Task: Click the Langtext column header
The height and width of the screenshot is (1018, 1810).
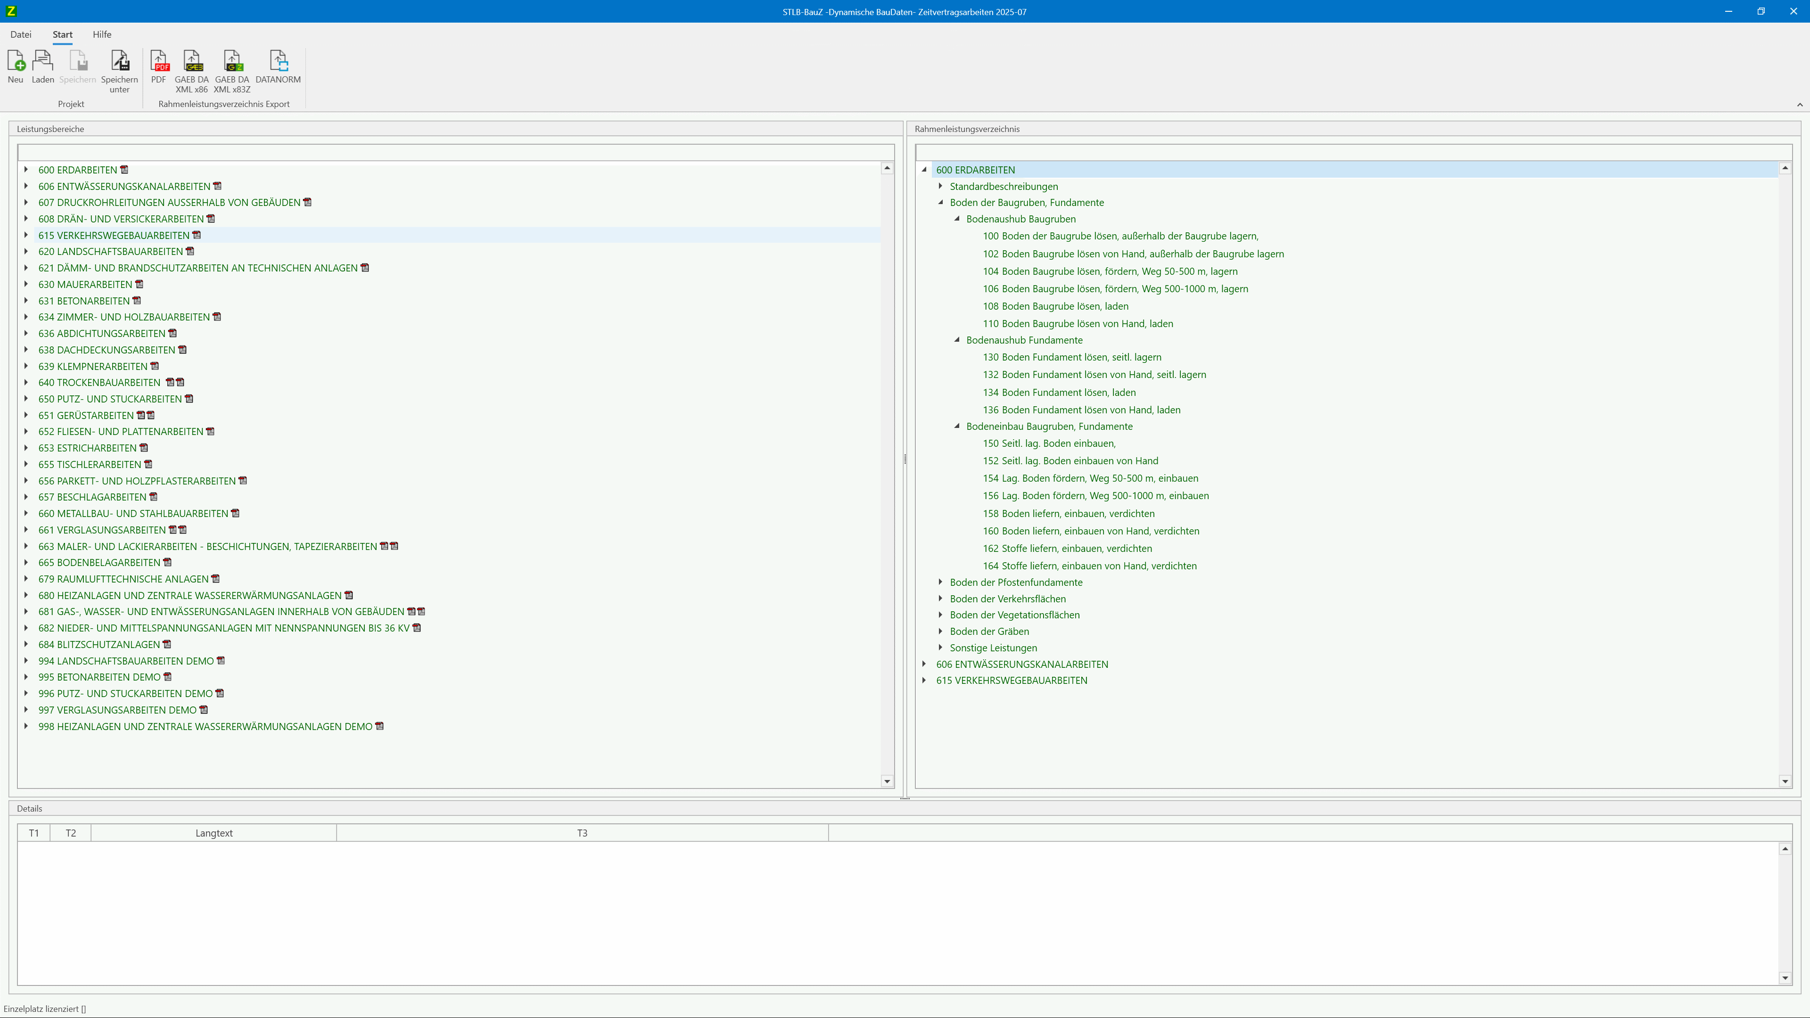Action: click(x=214, y=833)
